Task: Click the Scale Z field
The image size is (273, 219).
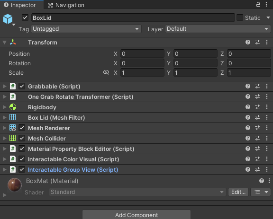Action: (x=249, y=72)
